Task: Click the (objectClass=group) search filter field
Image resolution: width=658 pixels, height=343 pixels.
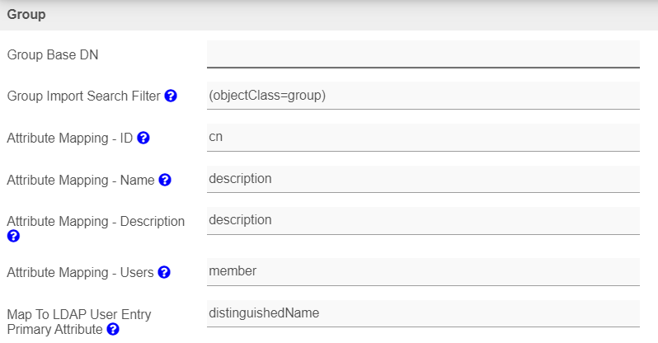Action: (x=423, y=96)
